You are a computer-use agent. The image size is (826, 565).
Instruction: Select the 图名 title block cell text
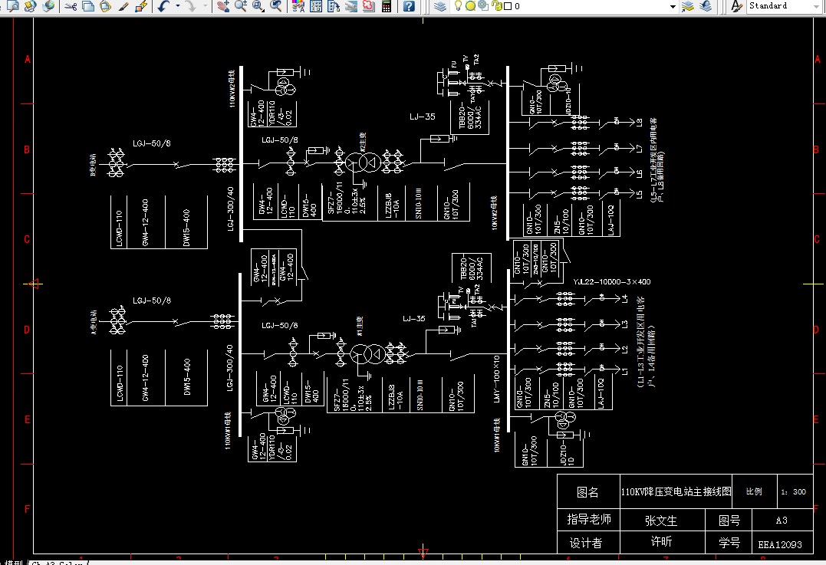(x=588, y=492)
